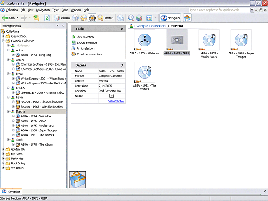Close the Storage Media panel
The width and height of the screenshot is (268, 201).
click(x=63, y=25)
